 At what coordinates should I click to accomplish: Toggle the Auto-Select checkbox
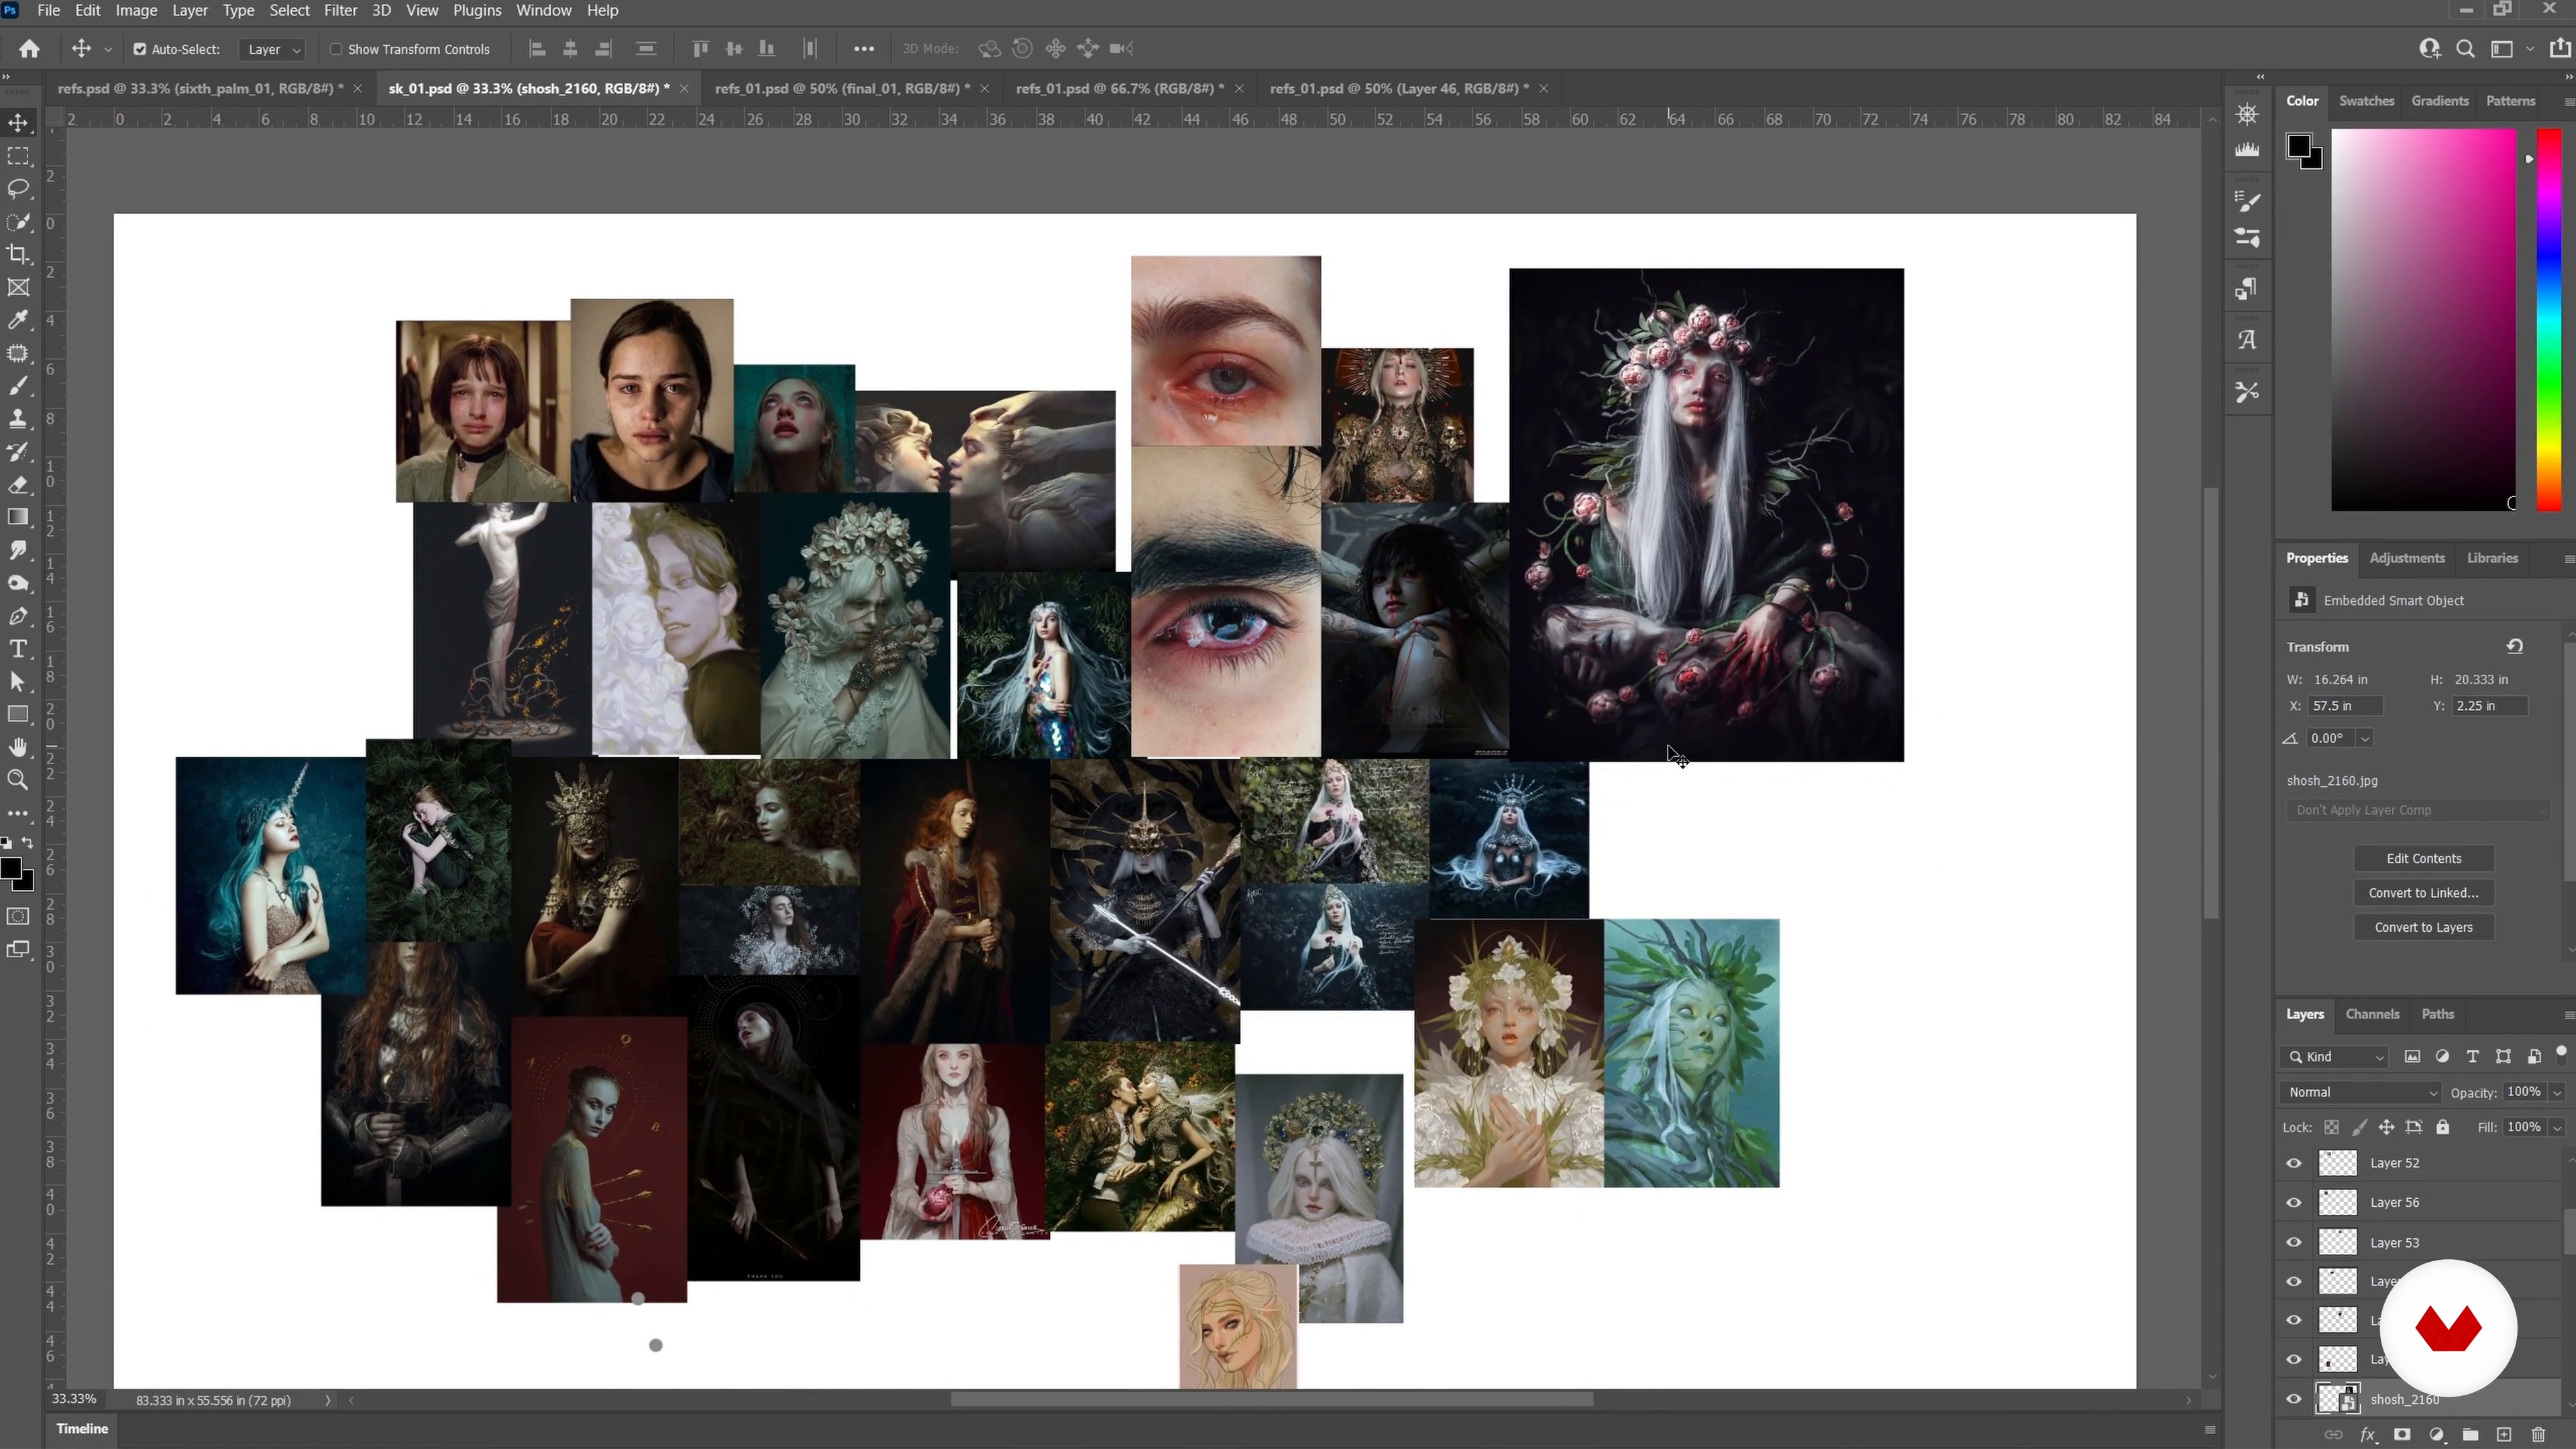140,49
